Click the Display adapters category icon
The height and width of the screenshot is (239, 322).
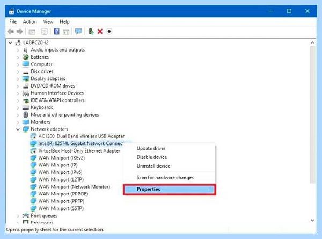(x=25, y=79)
